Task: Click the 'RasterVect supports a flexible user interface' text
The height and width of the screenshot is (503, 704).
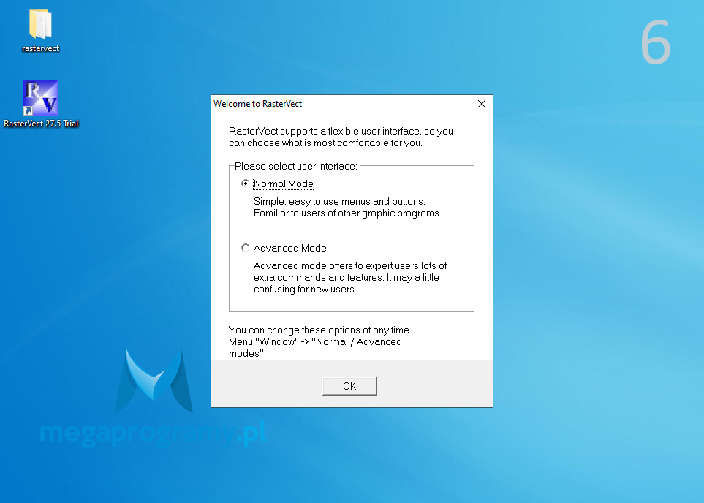Action: [341, 137]
